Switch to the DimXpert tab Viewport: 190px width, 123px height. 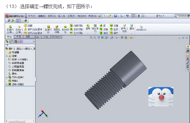pyautogui.click(x=56, y=37)
